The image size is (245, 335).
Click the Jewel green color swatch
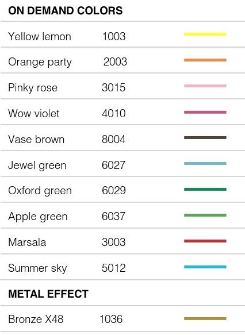point(205,163)
